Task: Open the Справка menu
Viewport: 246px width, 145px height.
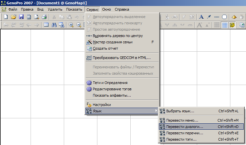Action: pyautogui.click(x=122, y=9)
